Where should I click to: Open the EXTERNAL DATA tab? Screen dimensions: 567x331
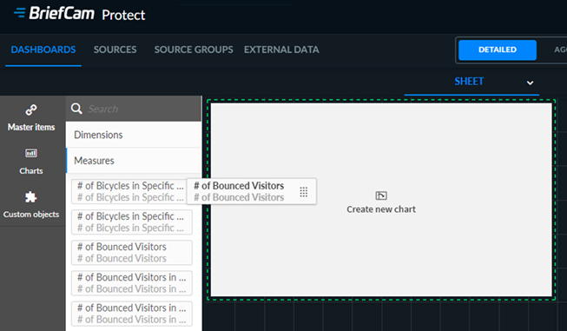(x=281, y=50)
